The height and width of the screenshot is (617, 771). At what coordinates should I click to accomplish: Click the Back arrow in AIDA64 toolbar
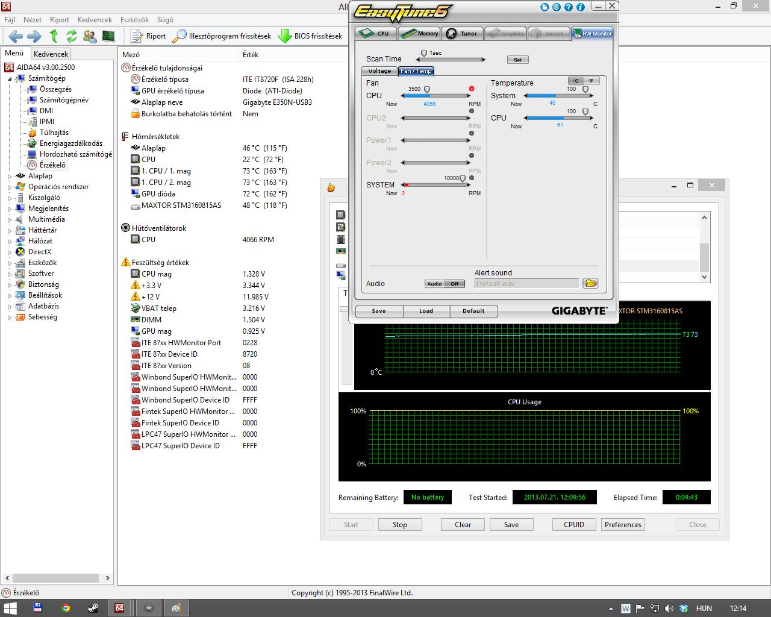pyautogui.click(x=16, y=36)
